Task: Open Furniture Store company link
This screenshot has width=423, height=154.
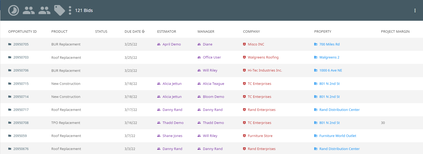Action: tap(260, 136)
